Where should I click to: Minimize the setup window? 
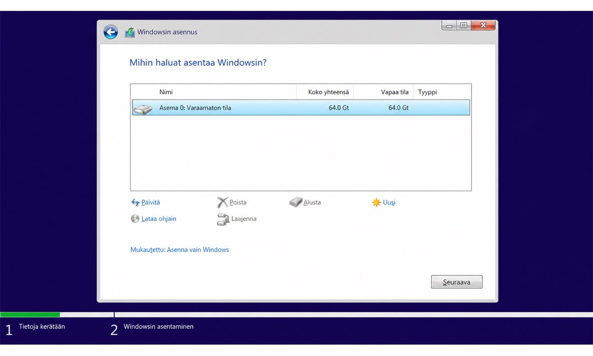tap(449, 25)
